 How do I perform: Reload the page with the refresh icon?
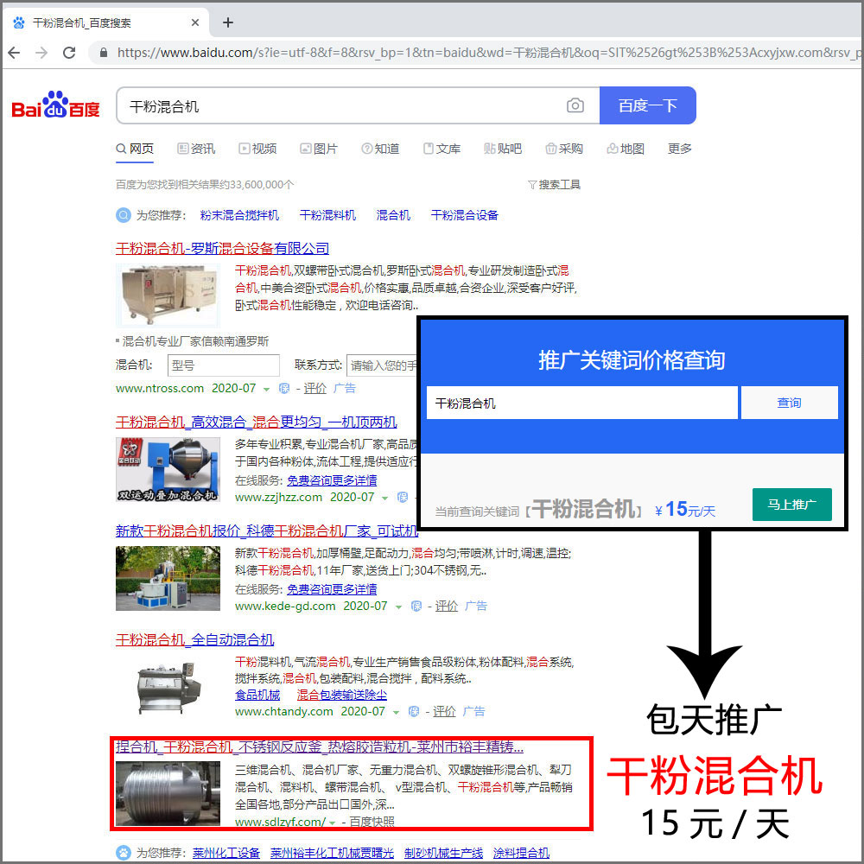[69, 53]
